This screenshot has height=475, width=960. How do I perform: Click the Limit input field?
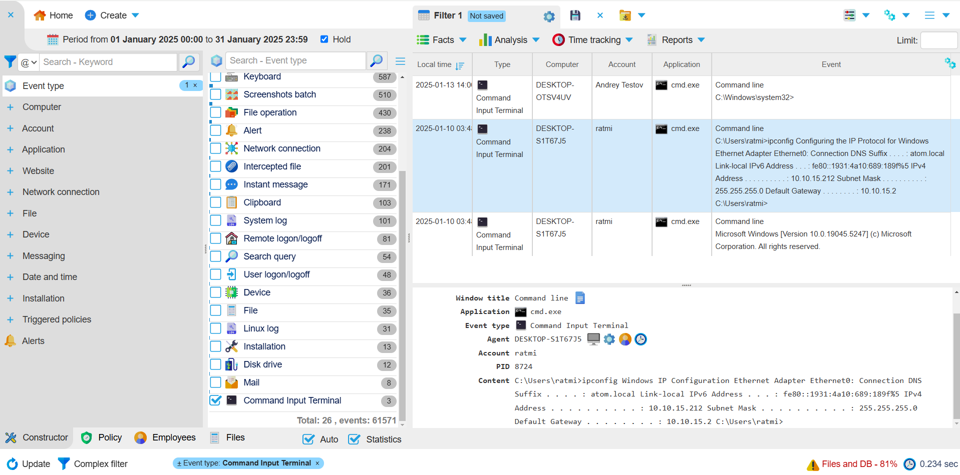(938, 40)
